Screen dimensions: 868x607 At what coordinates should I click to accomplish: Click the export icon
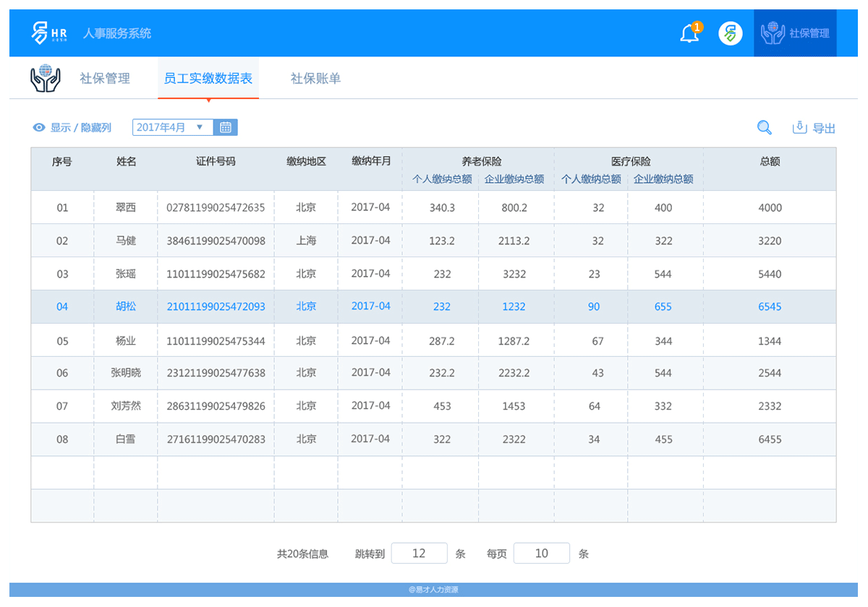[x=799, y=127]
